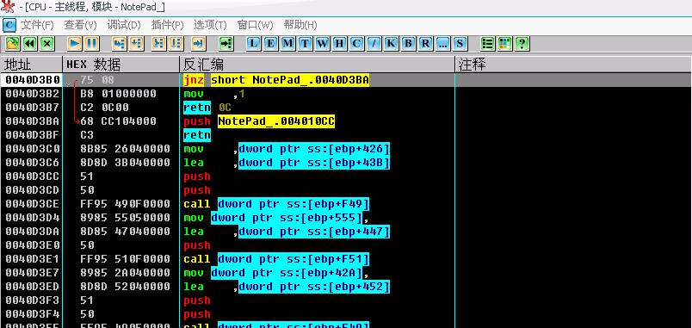Image resolution: width=692 pixels, height=328 pixels.
Task: Select mov dword ptr ss:[ebp+555] instruction
Action: pyautogui.click(x=276, y=218)
